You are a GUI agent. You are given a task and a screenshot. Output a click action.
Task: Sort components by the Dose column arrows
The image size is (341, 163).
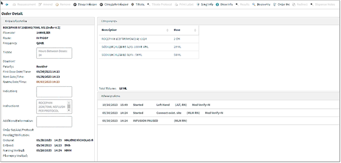click(195, 30)
